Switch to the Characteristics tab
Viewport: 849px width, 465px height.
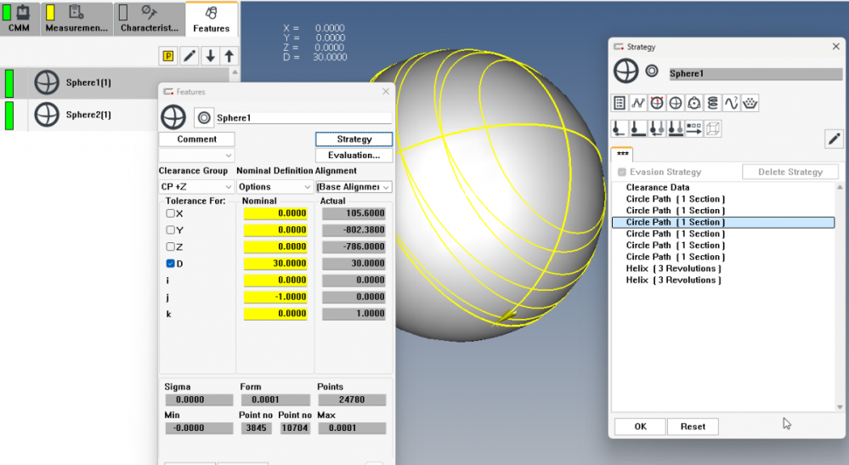(149, 20)
